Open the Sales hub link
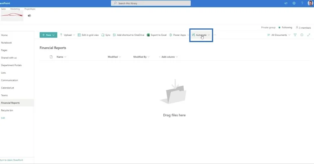Image resolution: width=314 pixels, height=164 pixels. click(x=4, y=9)
